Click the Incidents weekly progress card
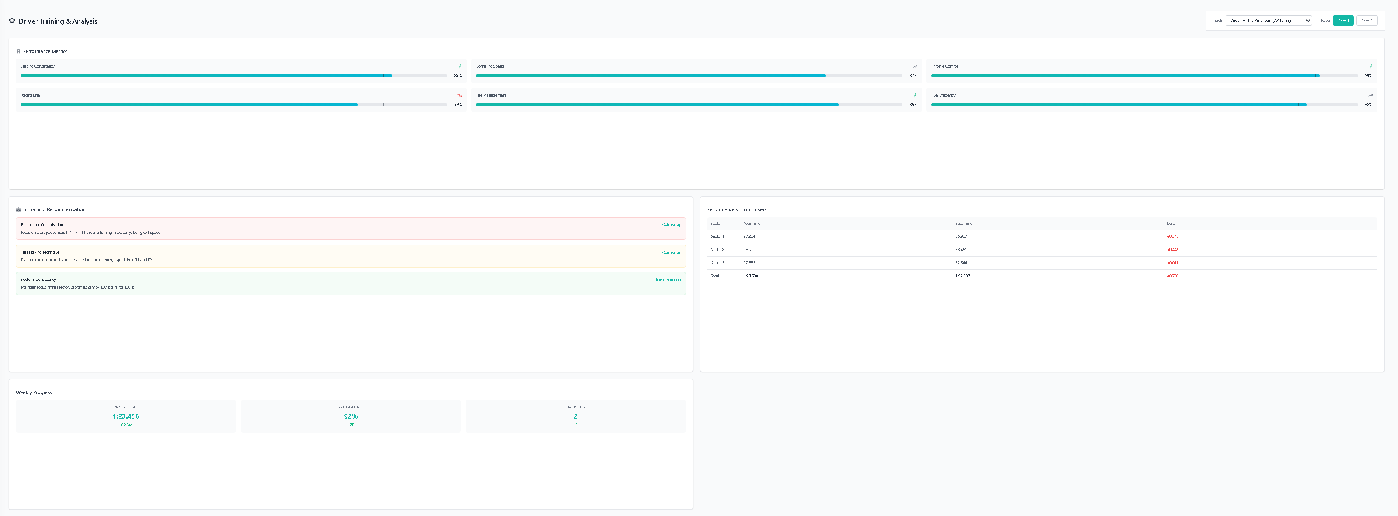The height and width of the screenshot is (516, 1398). 575,416
